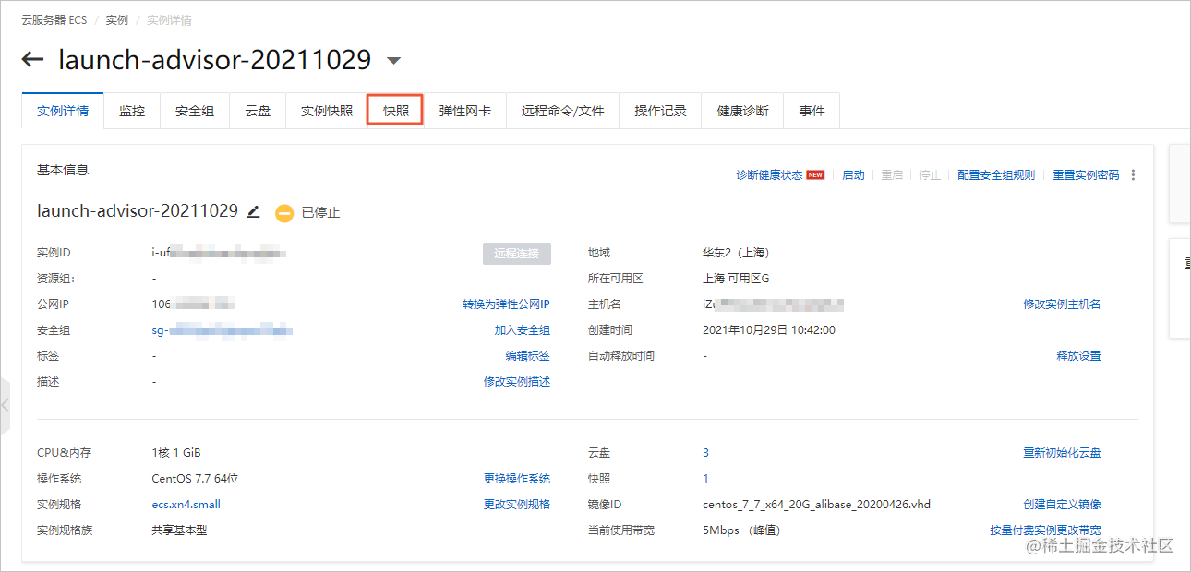Image resolution: width=1191 pixels, height=572 pixels.
Task: Expand the collapsed left sidebar handle
Action: click(5, 404)
